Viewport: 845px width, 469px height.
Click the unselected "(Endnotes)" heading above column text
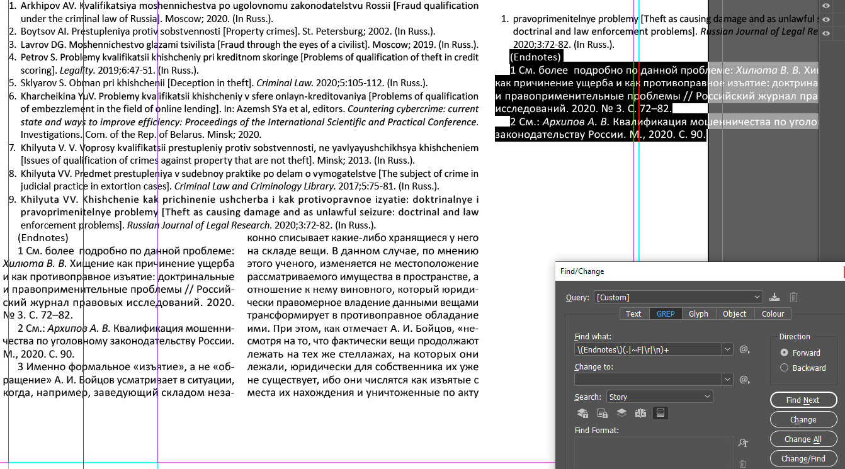point(43,238)
